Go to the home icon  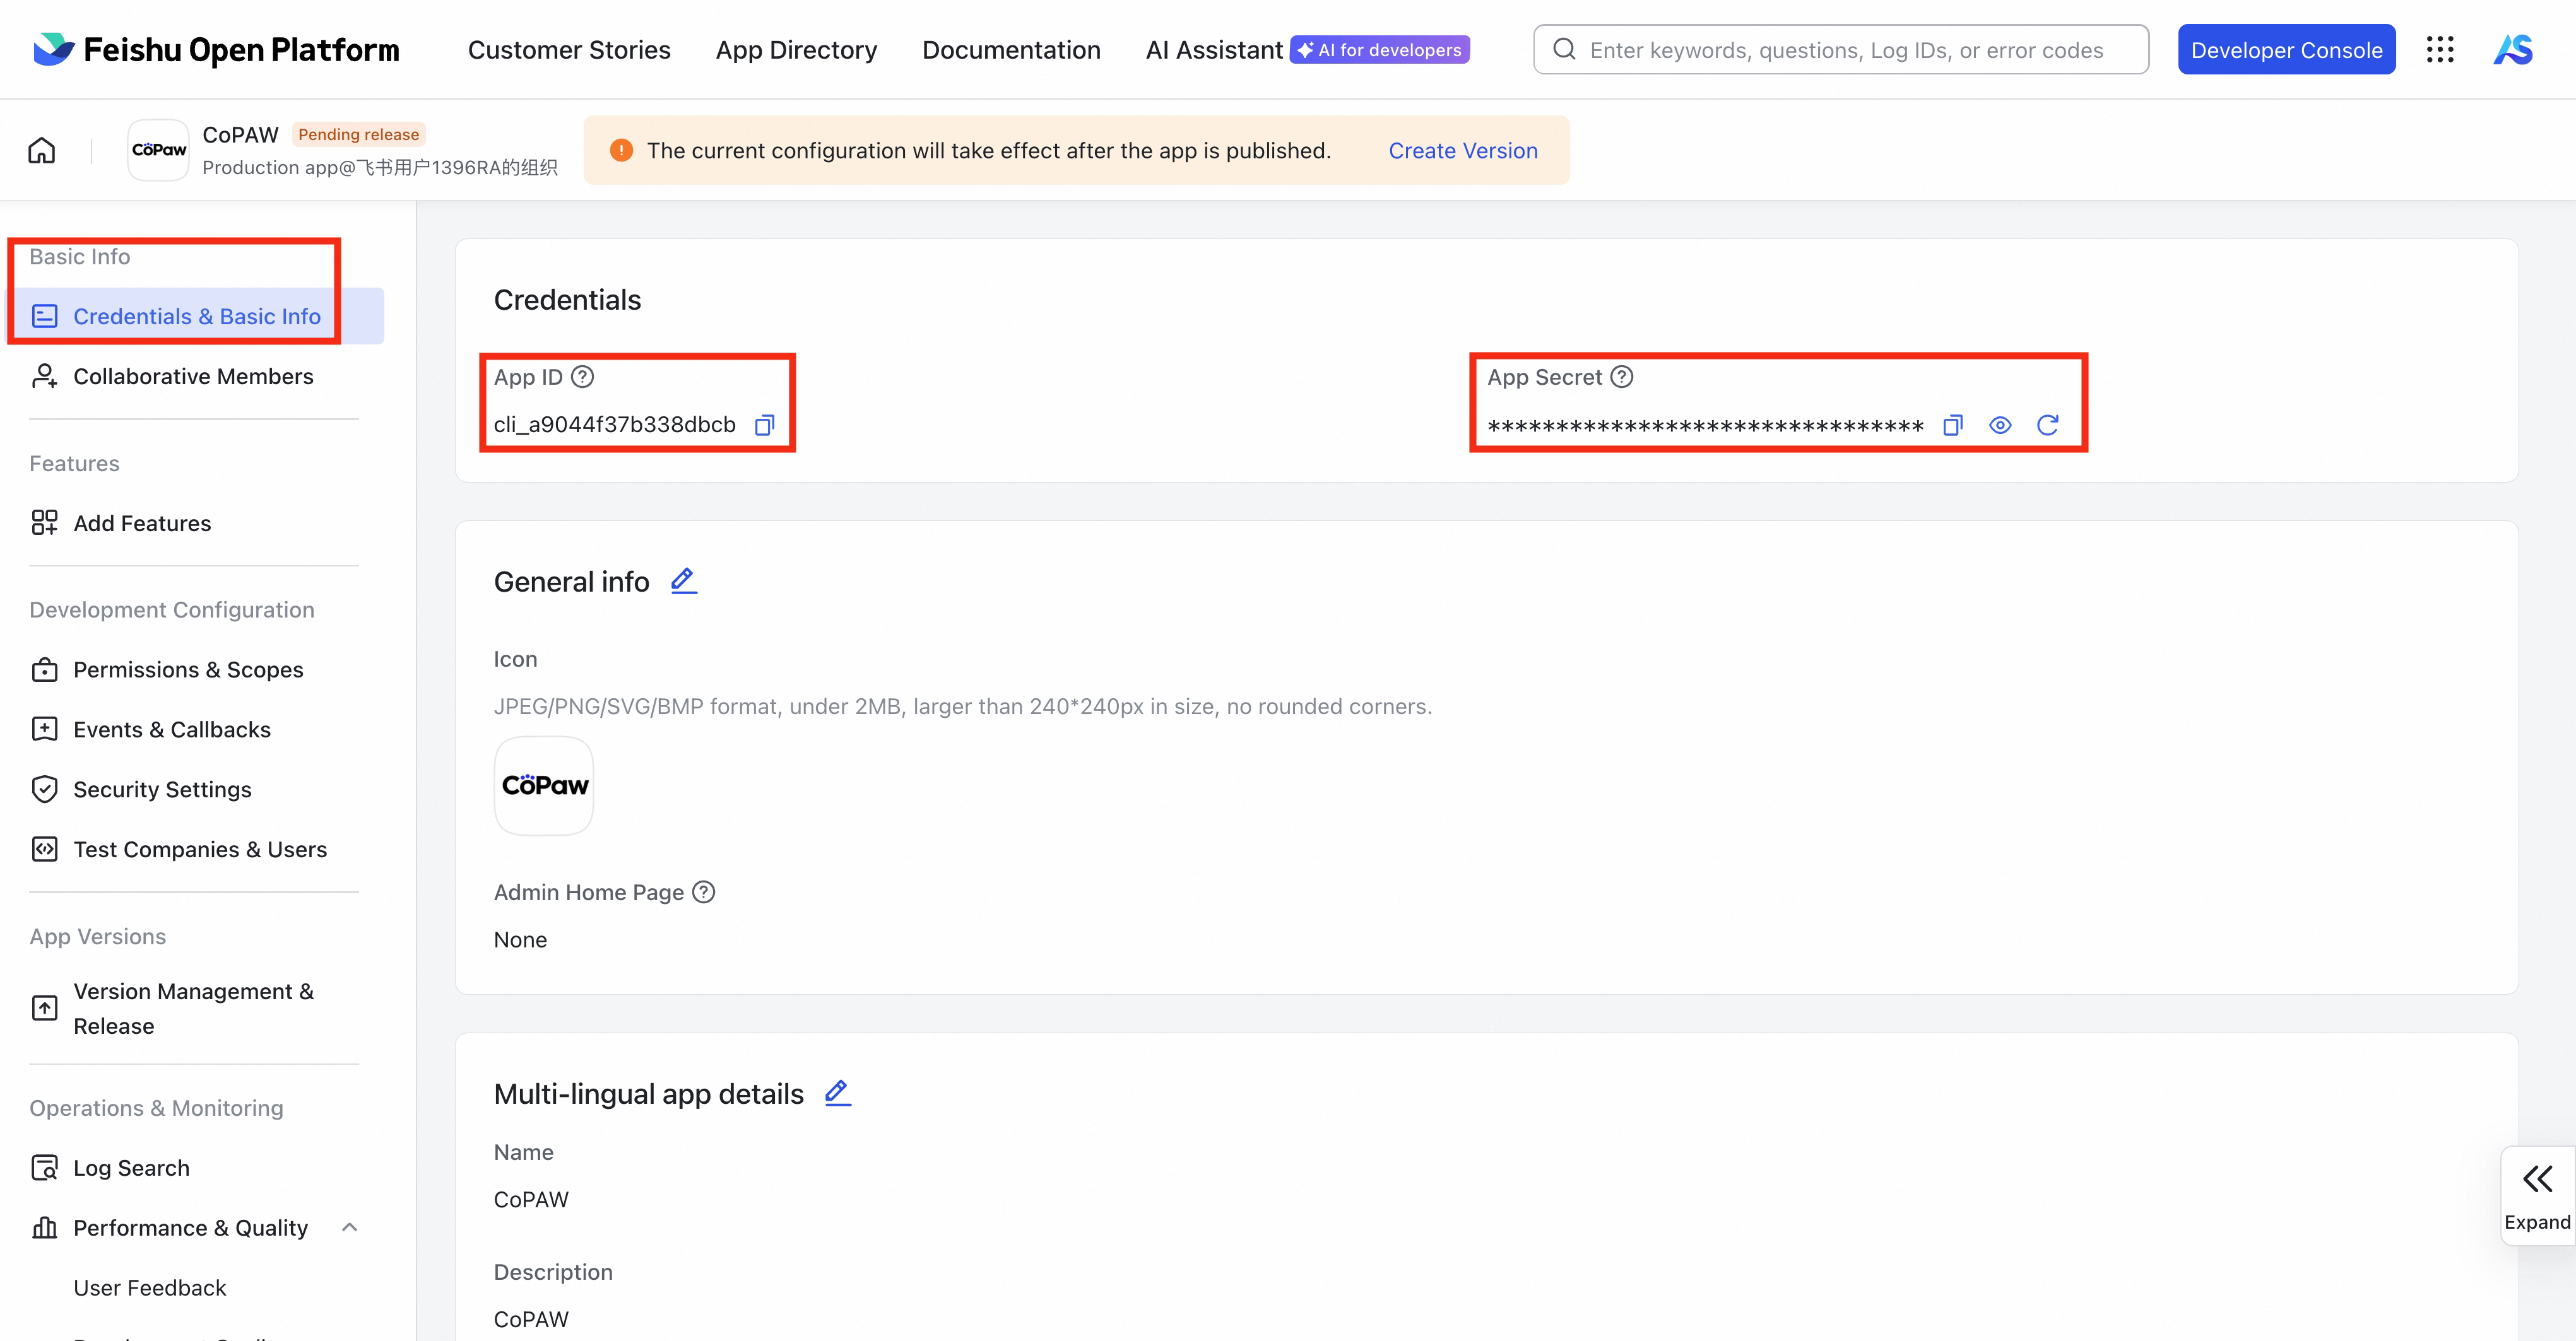click(41, 150)
